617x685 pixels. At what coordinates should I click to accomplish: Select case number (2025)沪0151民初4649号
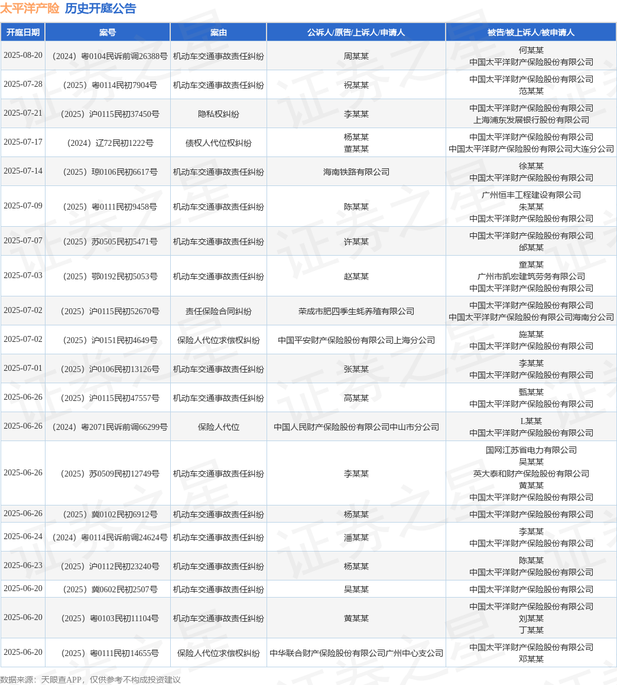click(109, 340)
